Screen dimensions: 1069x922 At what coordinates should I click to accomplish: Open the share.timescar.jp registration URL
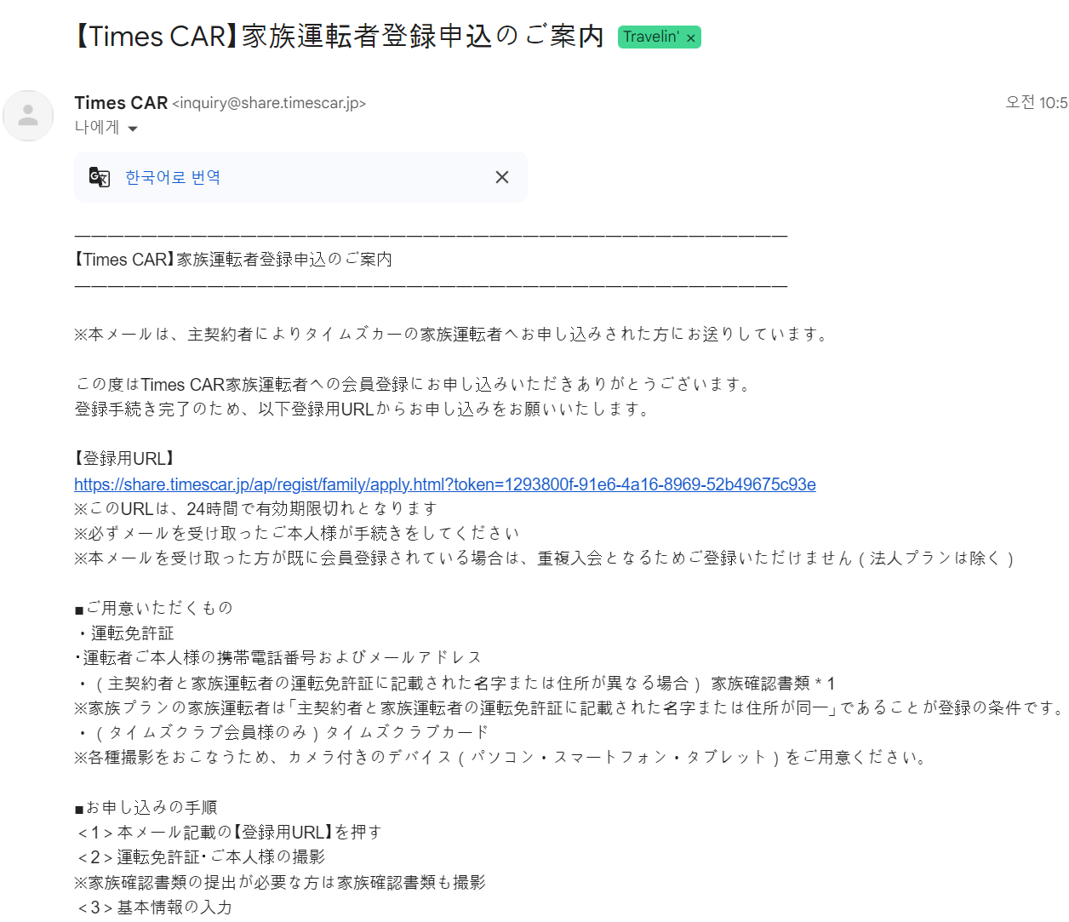[x=445, y=484]
